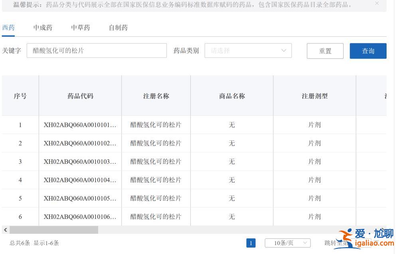Open the 10条/页 page size dropdown
The height and width of the screenshot is (254, 399).
(288, 243)
